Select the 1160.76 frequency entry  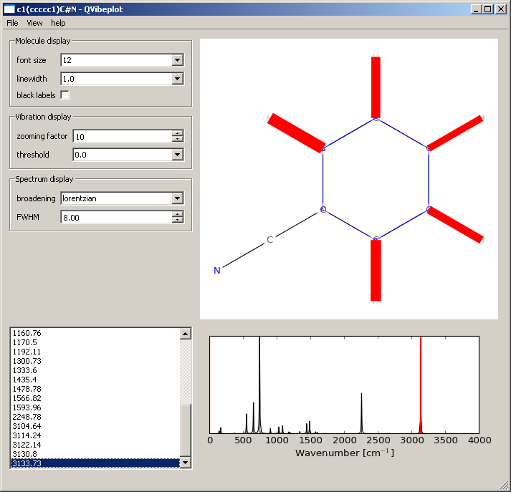point(28,333)
